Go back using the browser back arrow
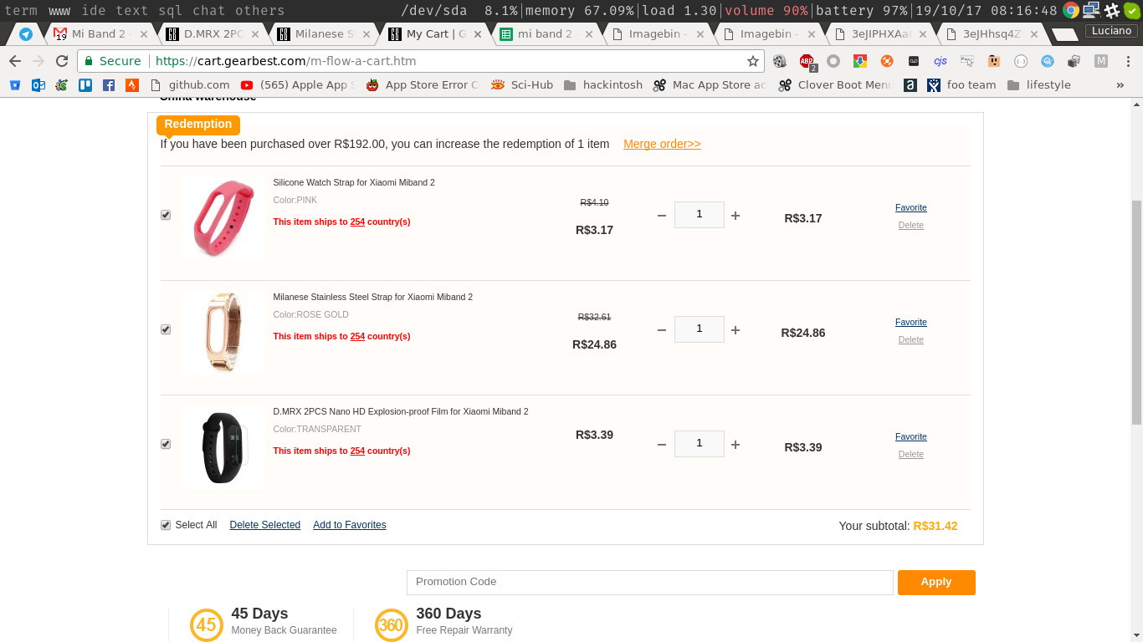 (15, 61)
